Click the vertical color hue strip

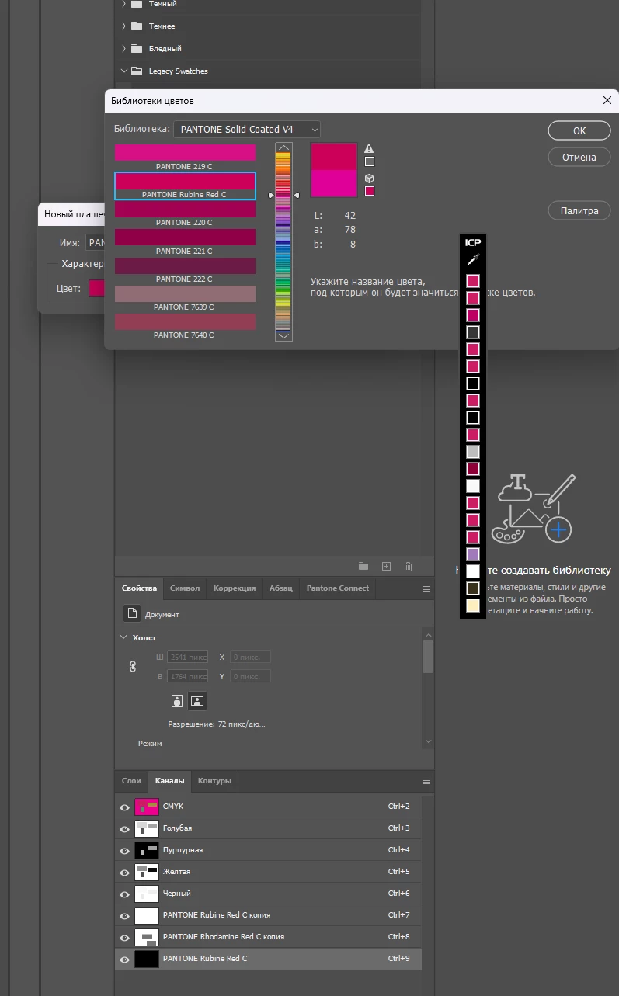pos(283,241)
